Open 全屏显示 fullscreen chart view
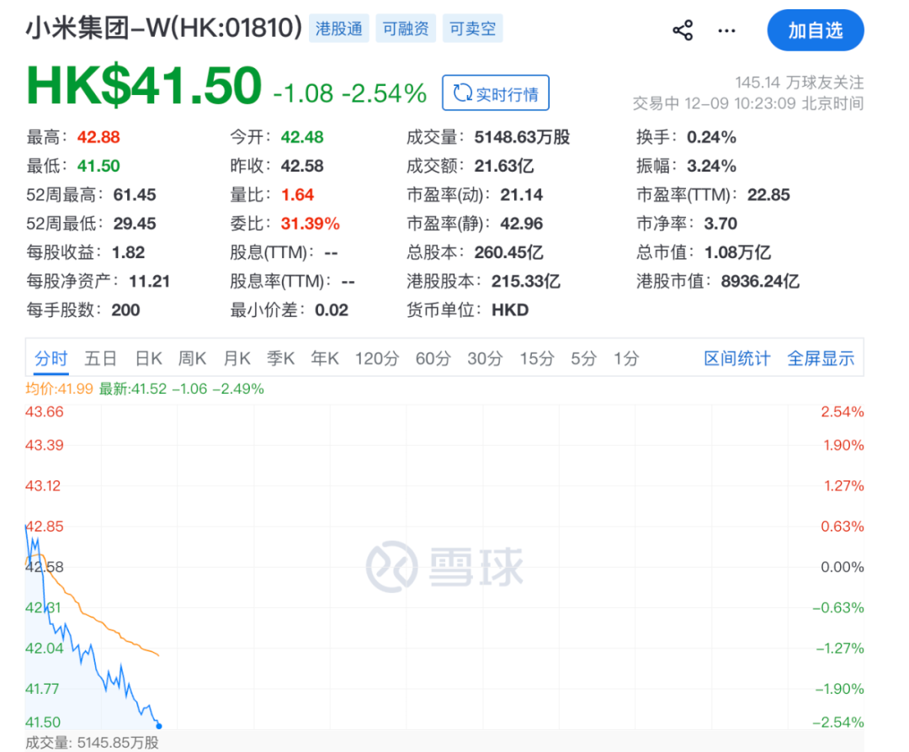 (820, 358)
